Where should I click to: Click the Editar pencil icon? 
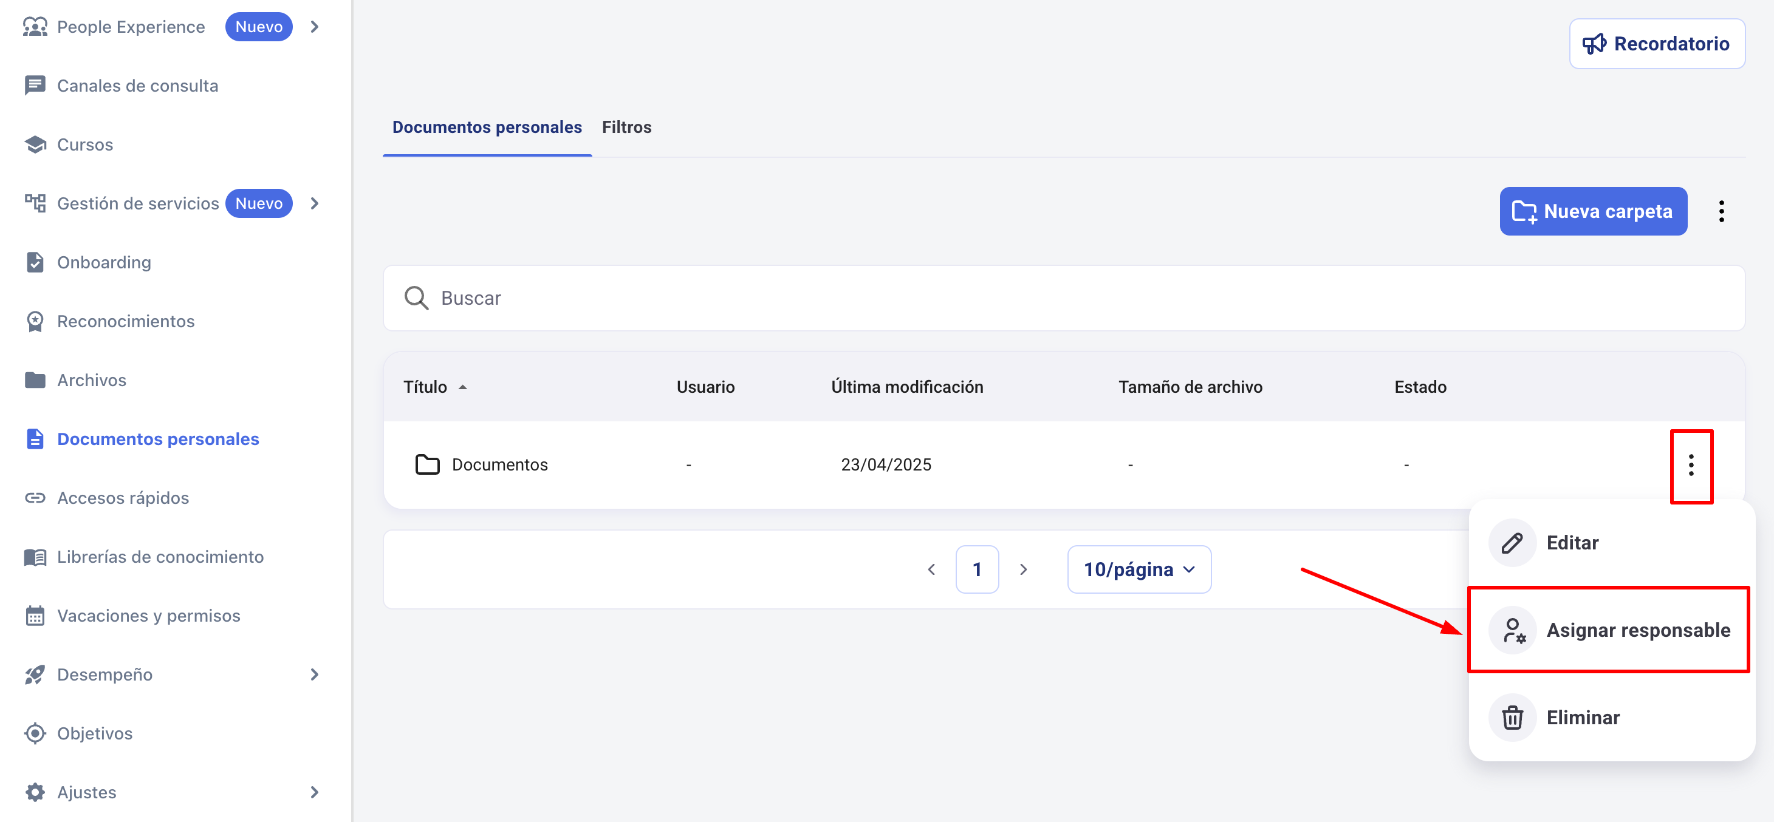coord(1512,543)
